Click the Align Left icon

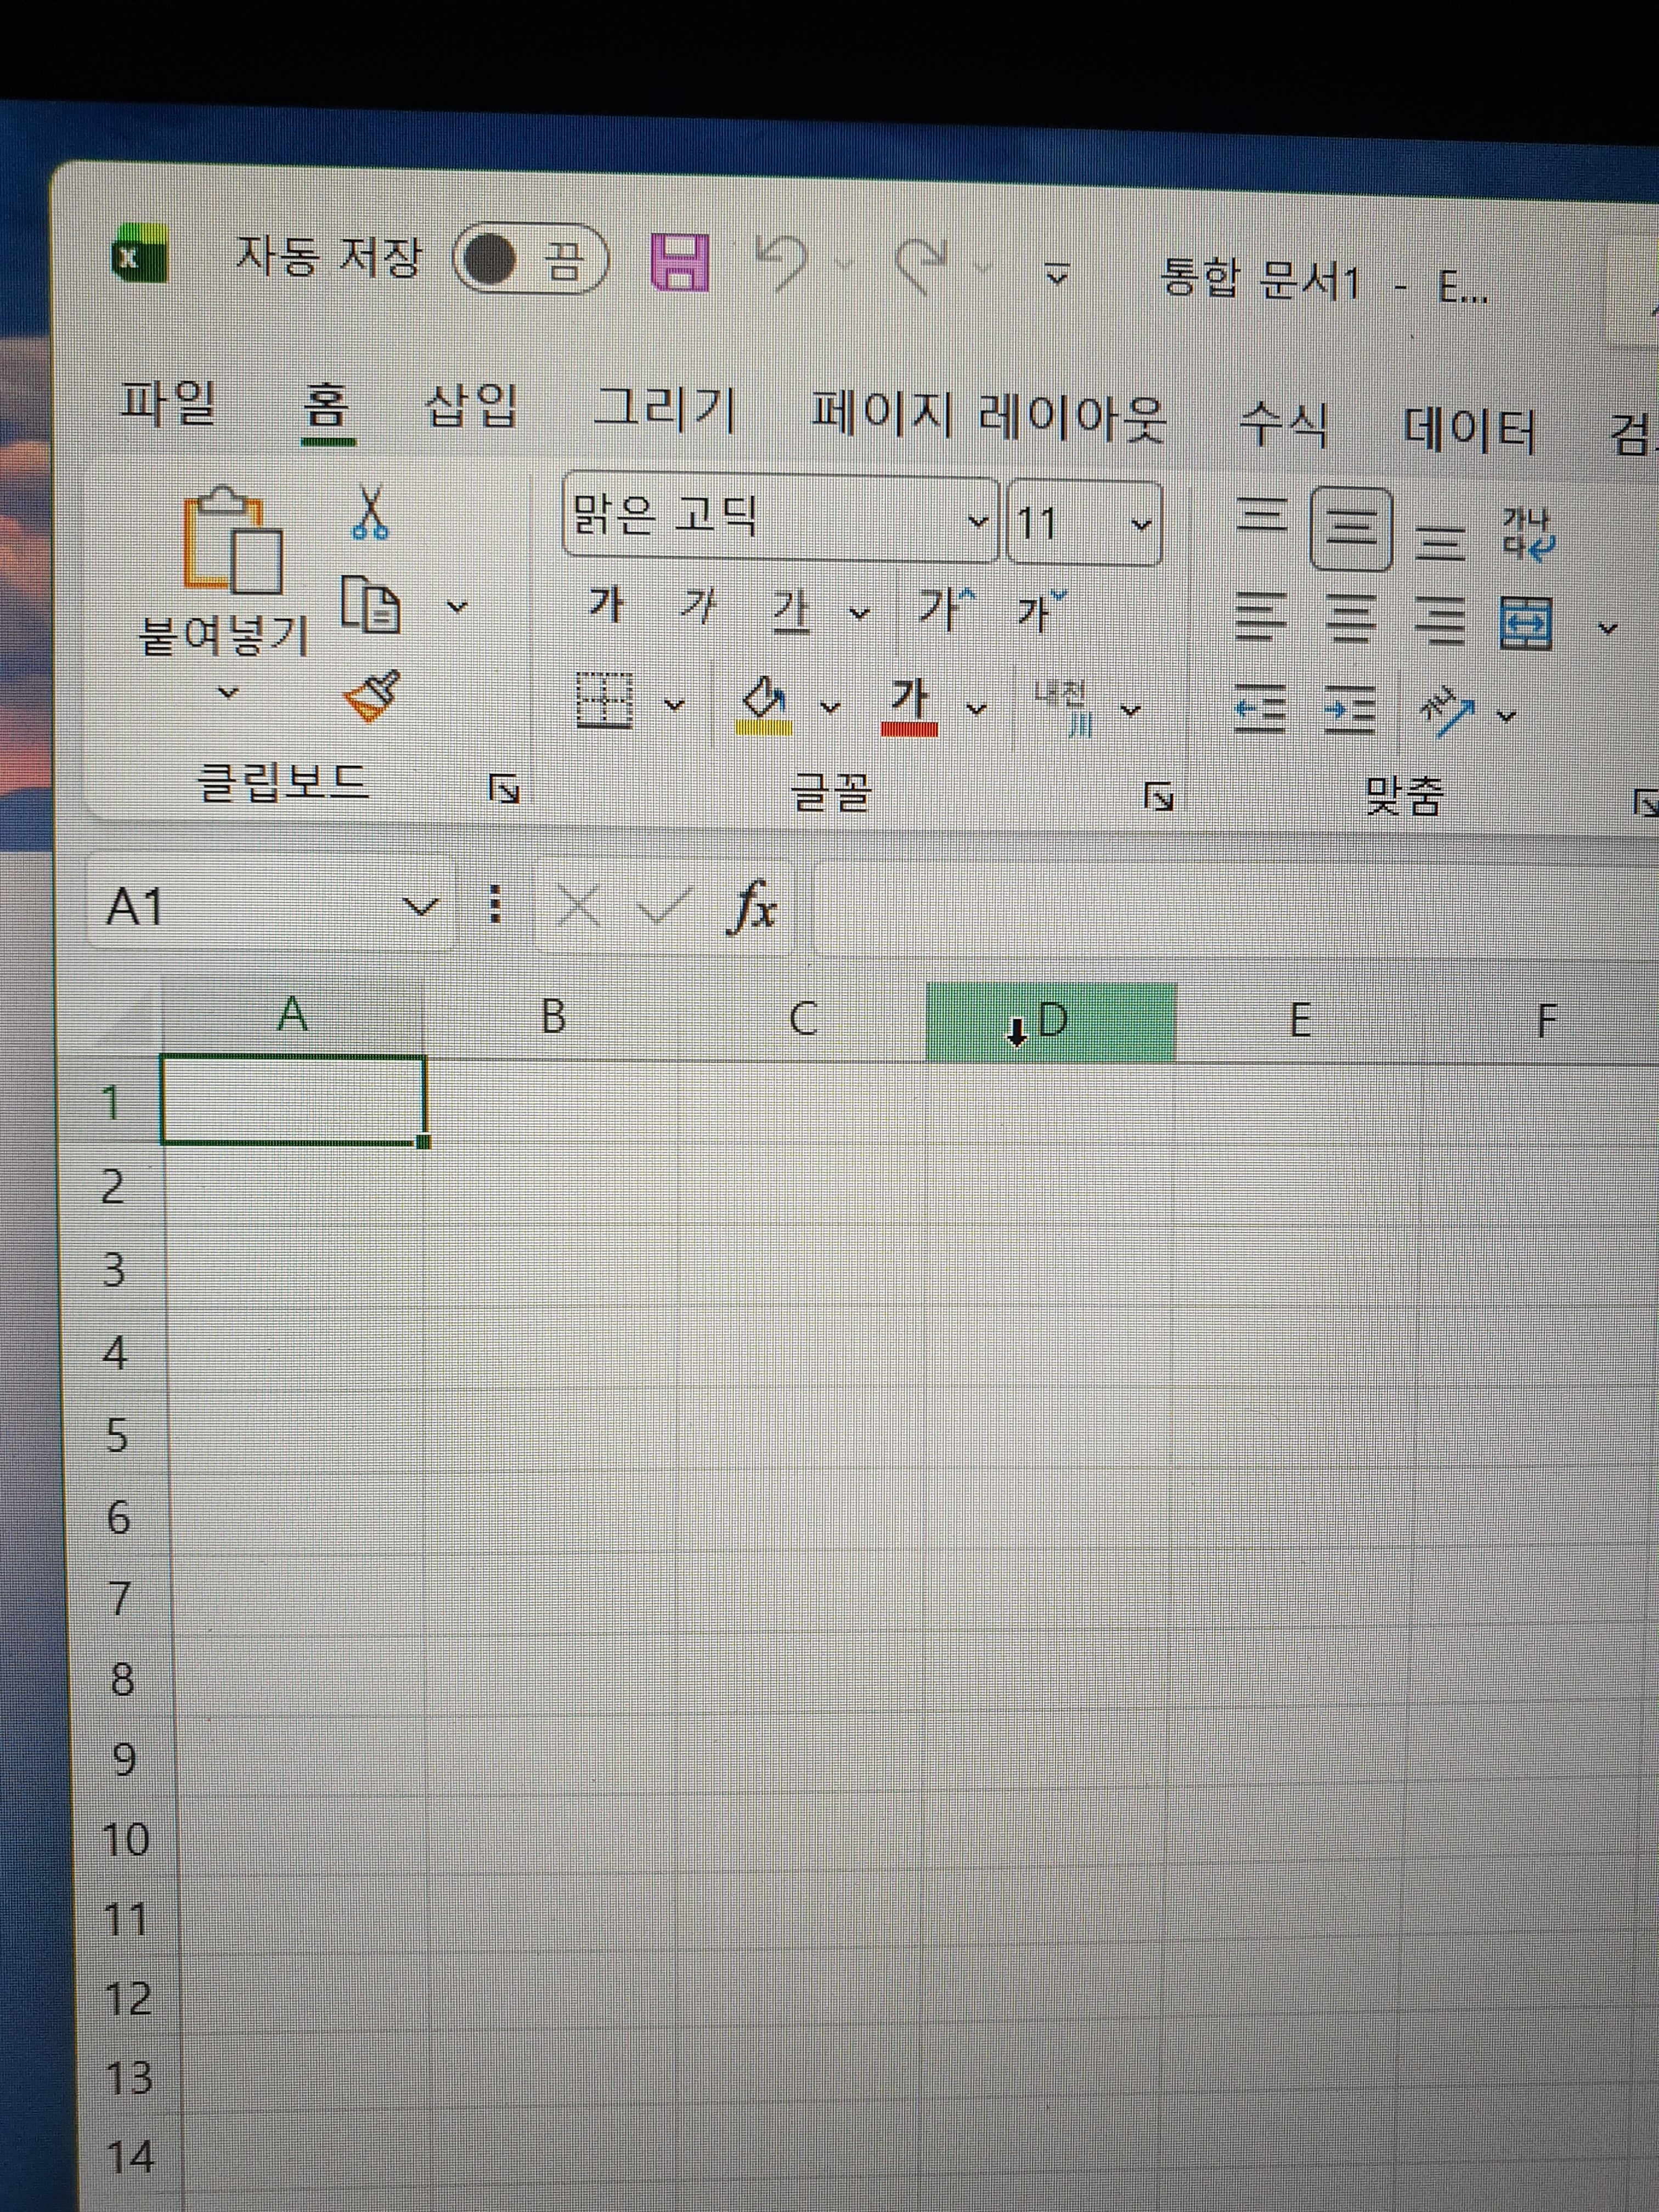coord(1260,616)
